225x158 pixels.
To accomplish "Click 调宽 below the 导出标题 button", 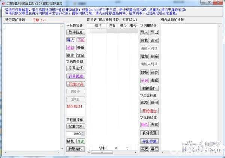I will click(144, 149).
